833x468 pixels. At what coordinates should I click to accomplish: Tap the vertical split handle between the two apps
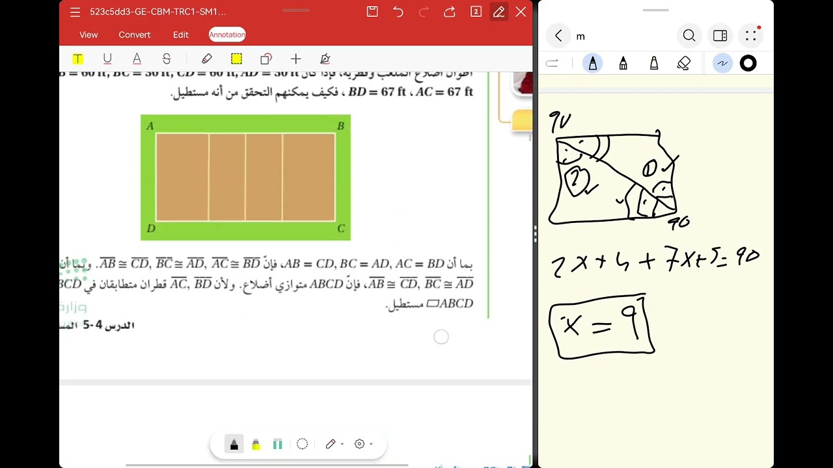tap(535, 234)
